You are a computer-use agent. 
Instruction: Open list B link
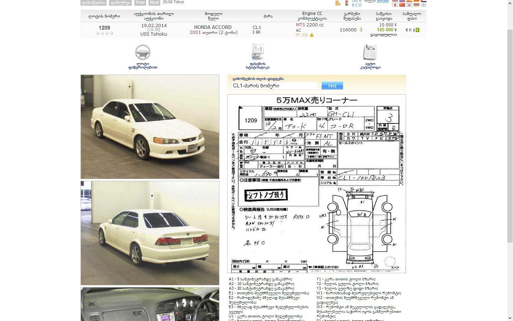point(353,5)
